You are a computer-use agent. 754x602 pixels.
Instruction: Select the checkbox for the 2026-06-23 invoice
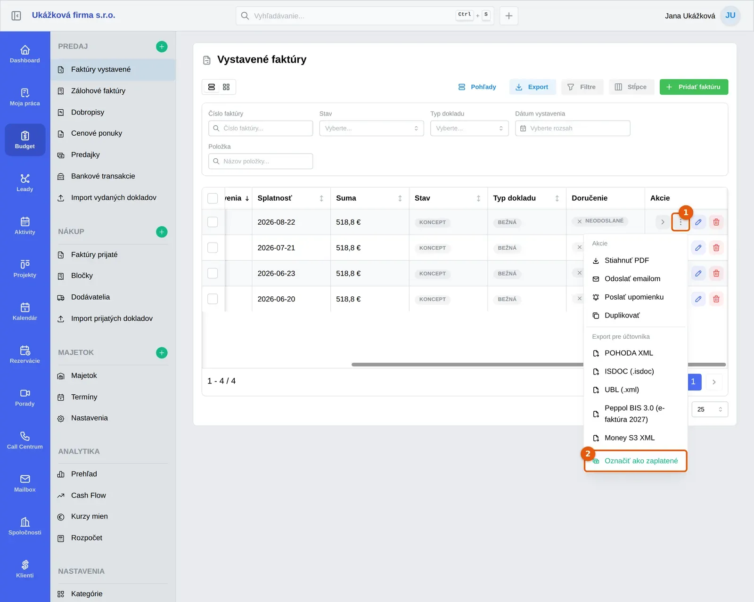(213, 273)
